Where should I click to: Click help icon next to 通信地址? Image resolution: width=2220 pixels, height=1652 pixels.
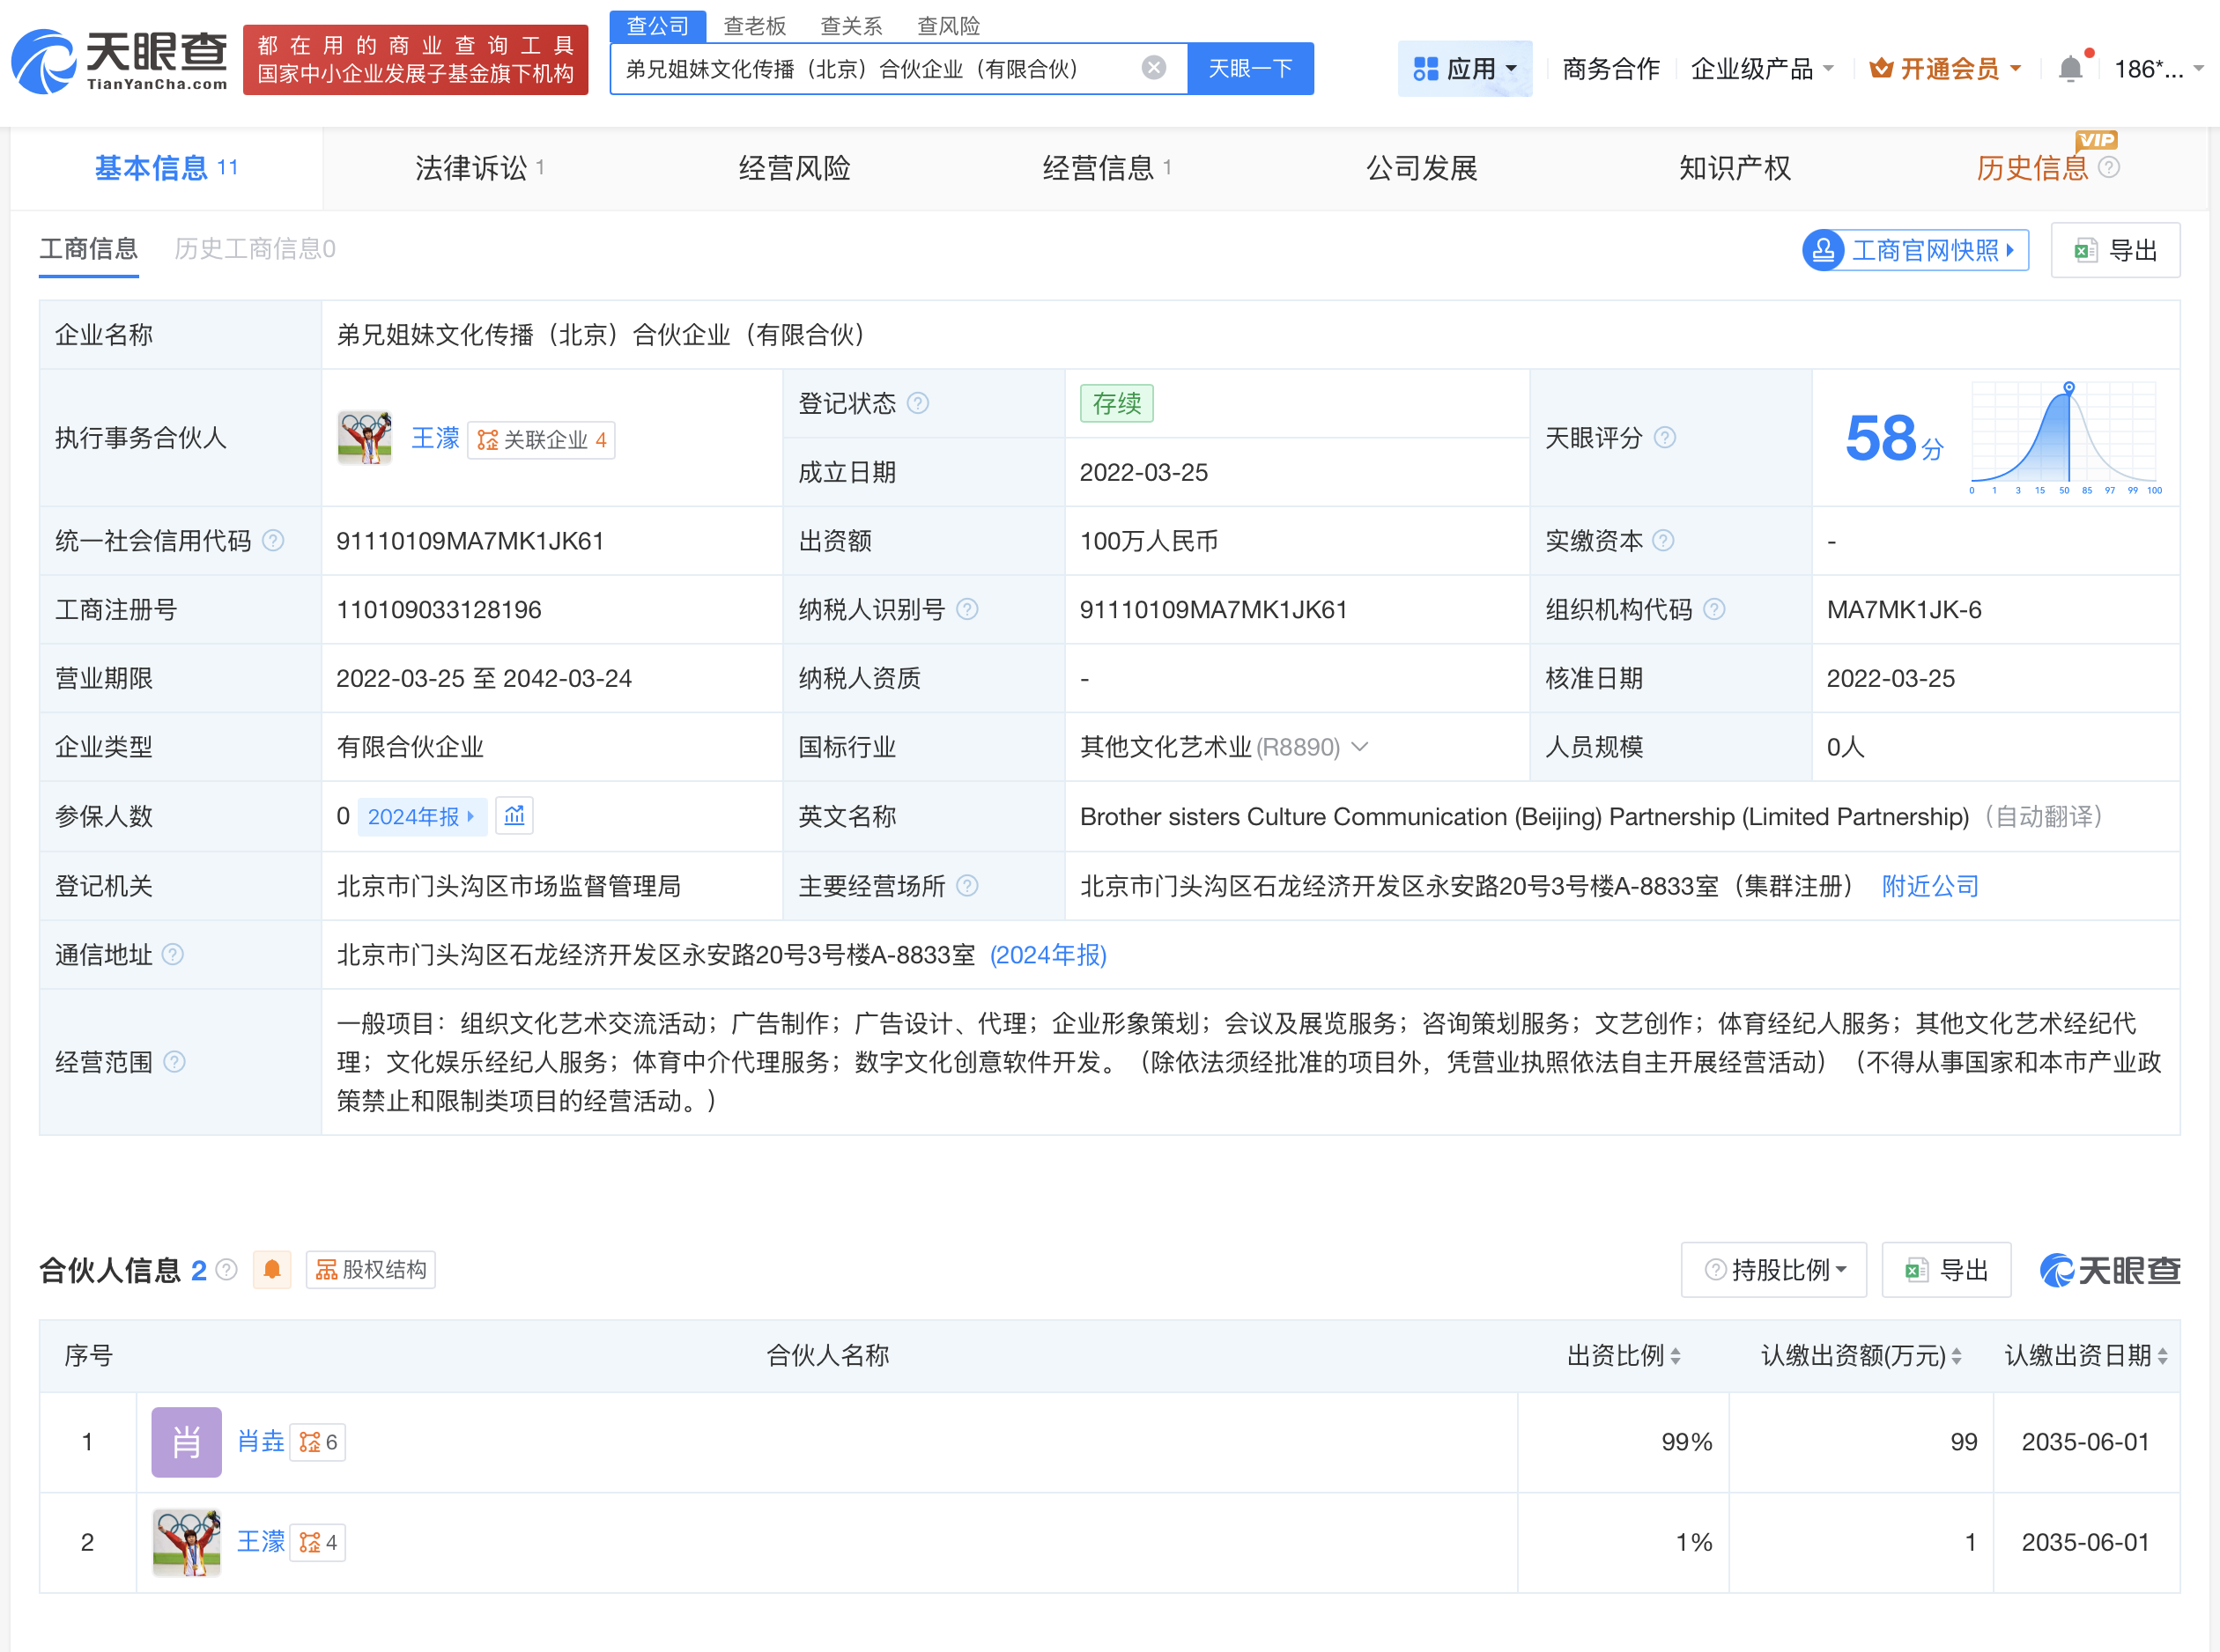[x=172, y=954]
